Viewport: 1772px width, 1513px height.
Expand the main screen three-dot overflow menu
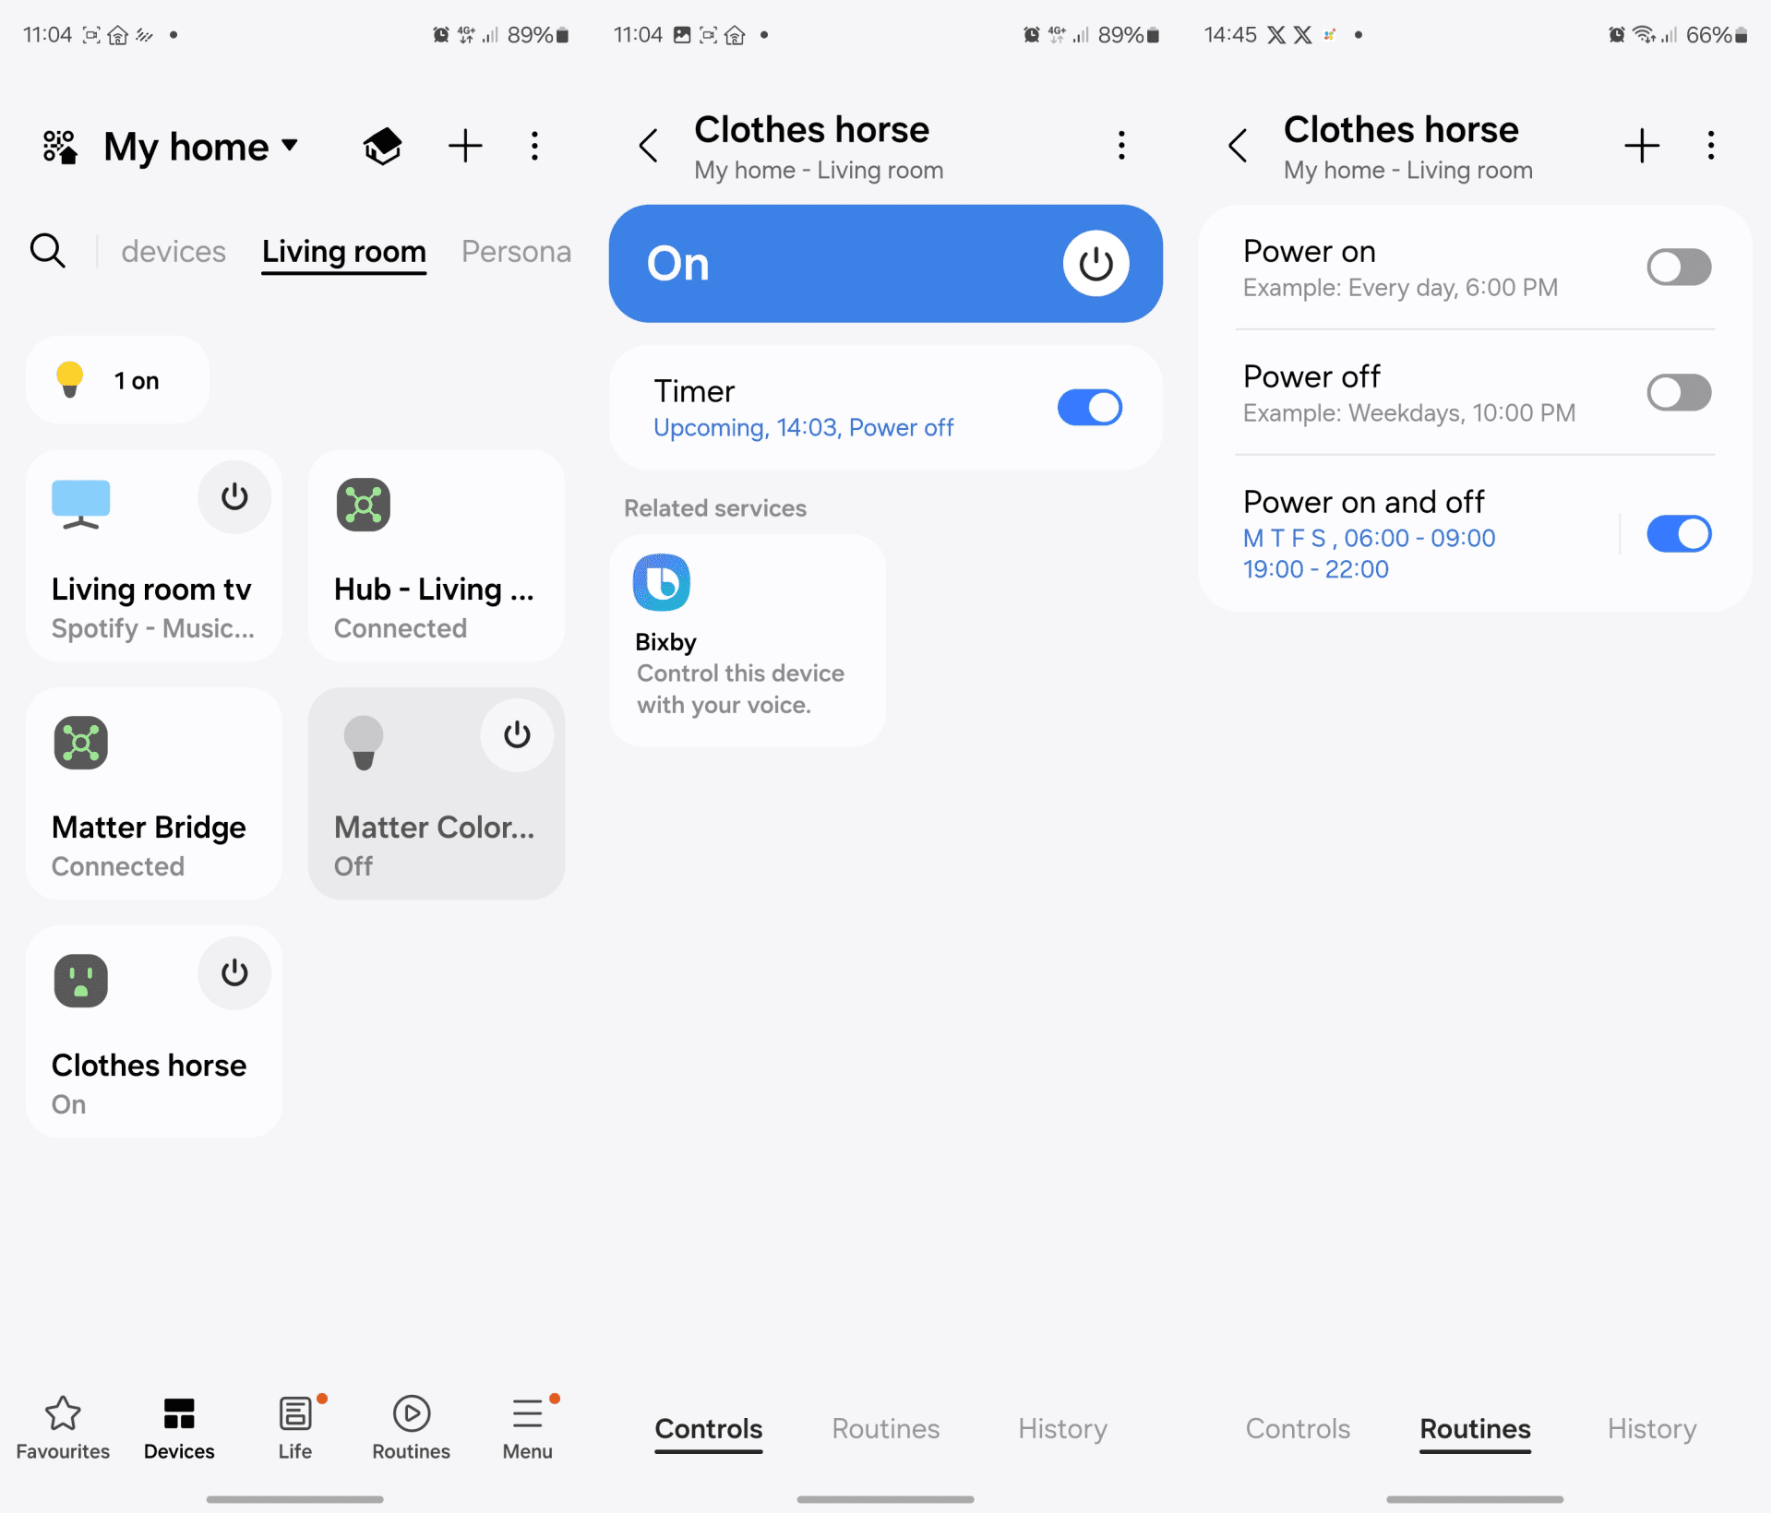pos(534,146)
